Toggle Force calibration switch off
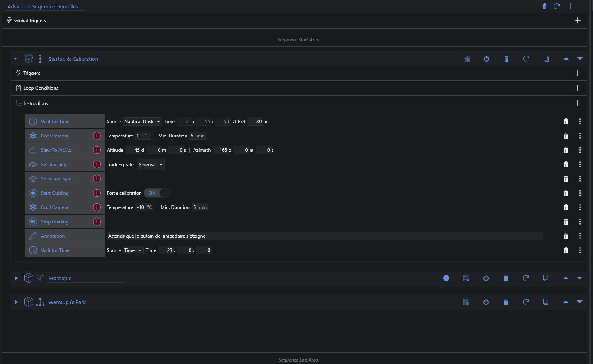The width and height of the screenshot is (593, 364). click(x=157, y=193)
